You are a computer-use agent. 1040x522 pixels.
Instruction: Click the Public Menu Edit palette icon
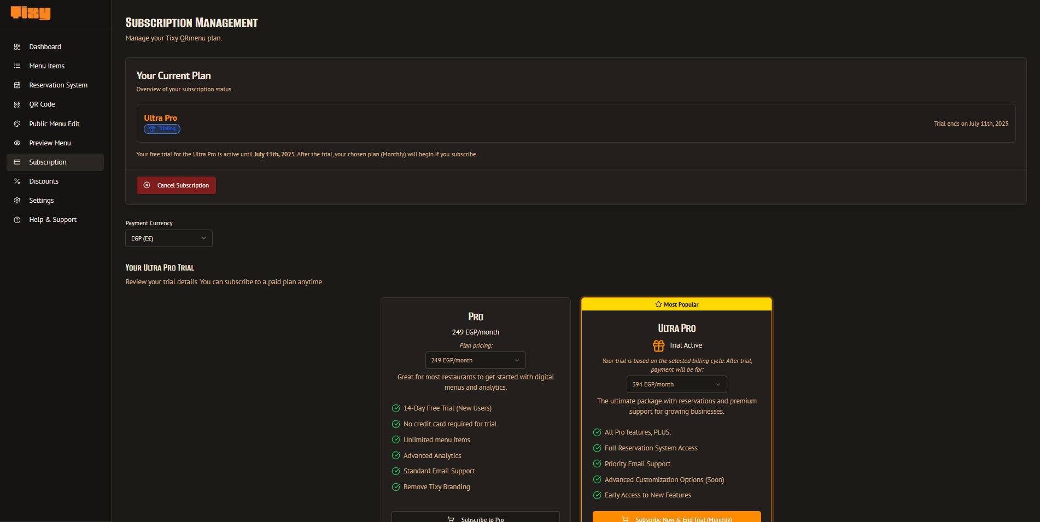(17, 124)
